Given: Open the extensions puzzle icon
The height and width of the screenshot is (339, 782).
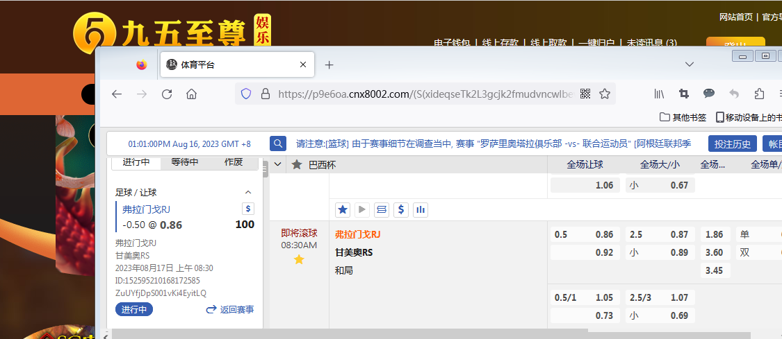Looking at the screenshot, I should (x=759, y=94).
